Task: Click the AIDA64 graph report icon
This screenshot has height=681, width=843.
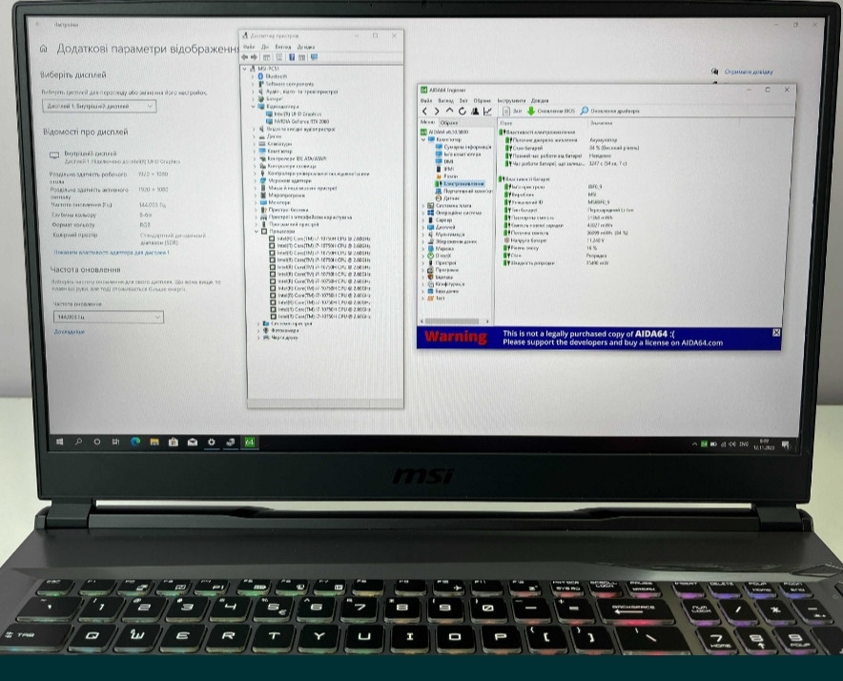Action: pos(488,111)
